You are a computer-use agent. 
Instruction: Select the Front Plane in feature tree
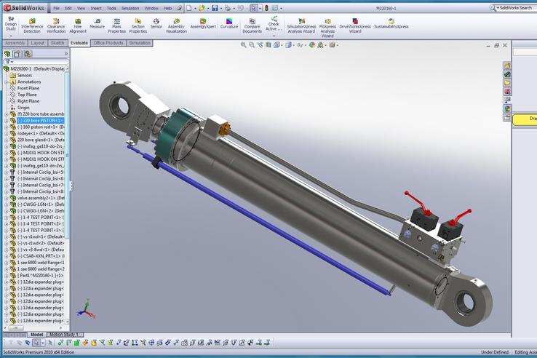(28, 88)
